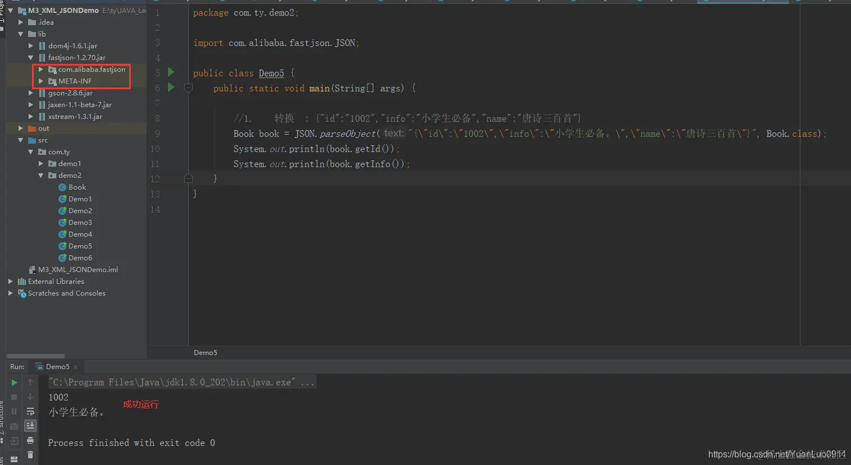Expand the out folder
The image size is (851, 465).
21,128
